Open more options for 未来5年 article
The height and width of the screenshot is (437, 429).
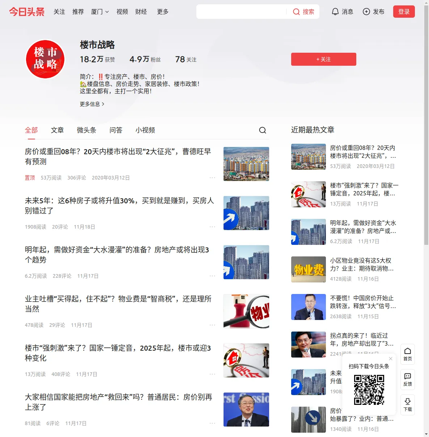point(212,227)
